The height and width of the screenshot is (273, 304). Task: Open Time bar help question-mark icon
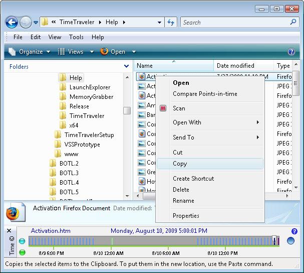(294, 231)
